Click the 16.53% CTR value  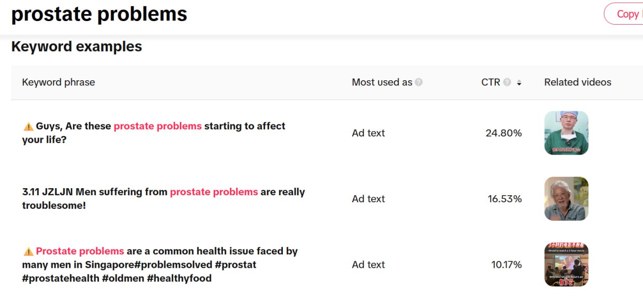tap(504, 199)
